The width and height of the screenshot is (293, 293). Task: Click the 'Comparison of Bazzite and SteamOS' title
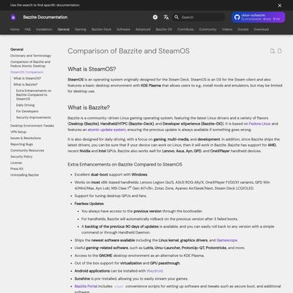pos(128,51)
